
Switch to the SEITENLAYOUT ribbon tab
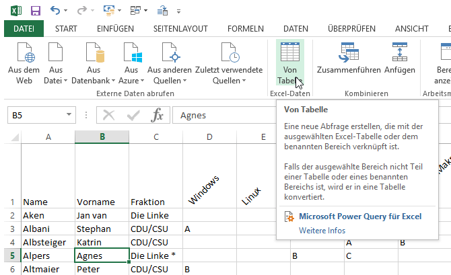[180, 29]
